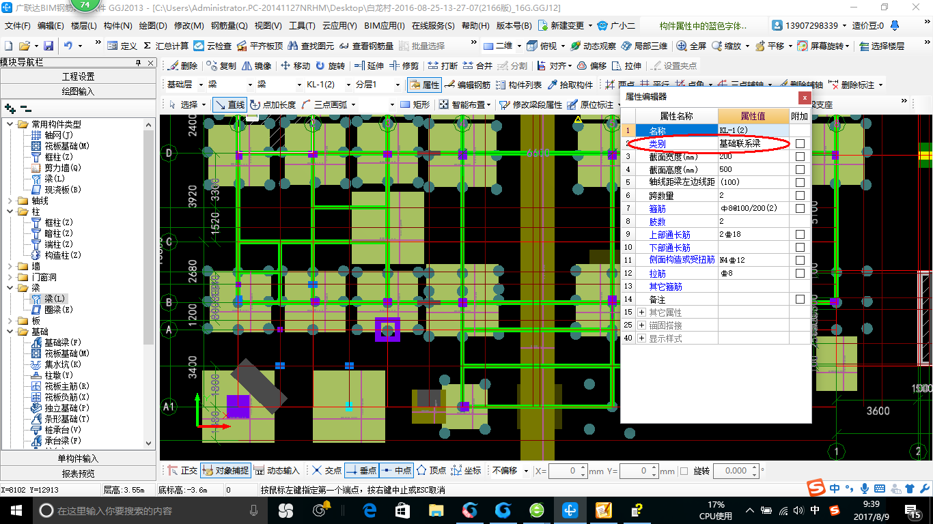
Task: Expand all tree nodes plus icon
Action: point(10,108)
